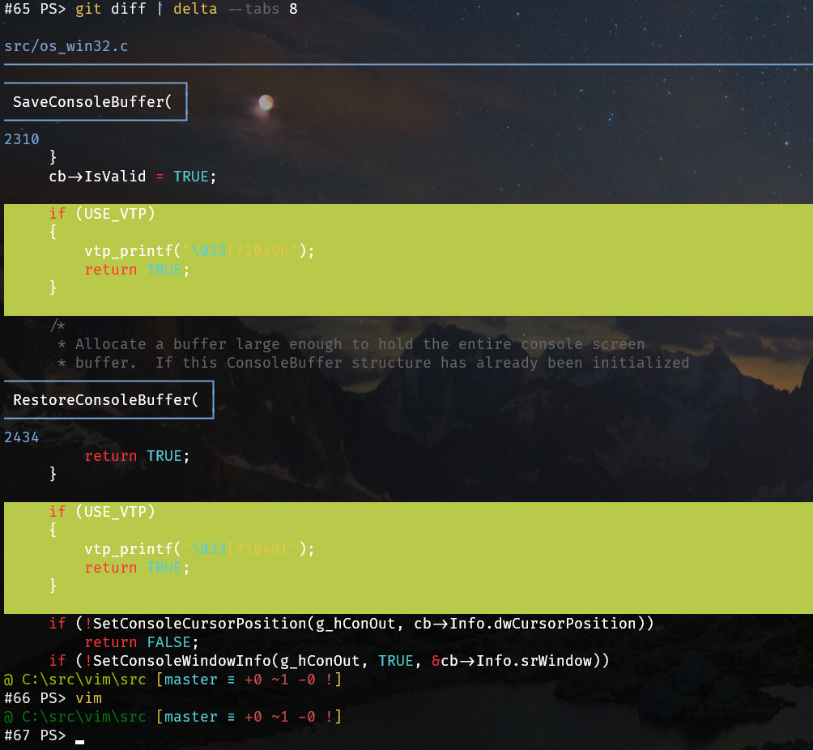Click the 'Allocate a buffer large enough' comment line

(351, 344)
